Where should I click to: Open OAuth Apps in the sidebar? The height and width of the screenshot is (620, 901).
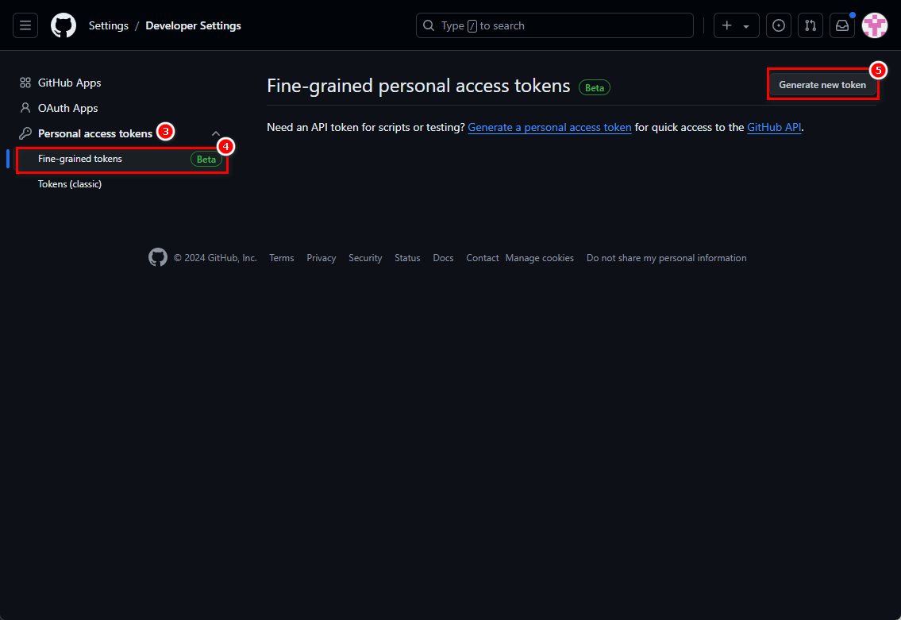click(67, 108)
